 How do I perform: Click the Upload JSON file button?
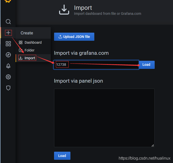tap(74, 37)
